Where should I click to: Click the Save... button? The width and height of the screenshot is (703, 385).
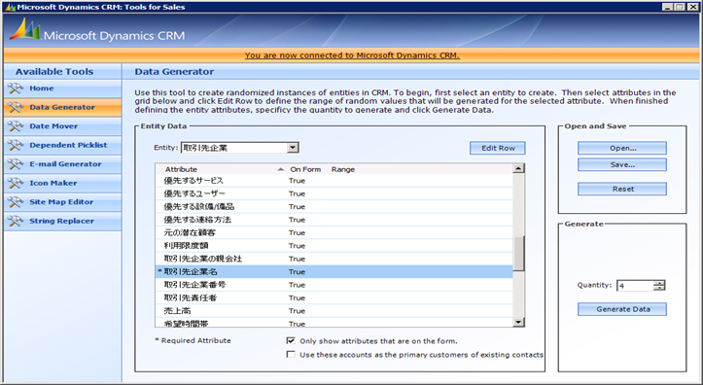pyautogui.click(x=622, y=164)
